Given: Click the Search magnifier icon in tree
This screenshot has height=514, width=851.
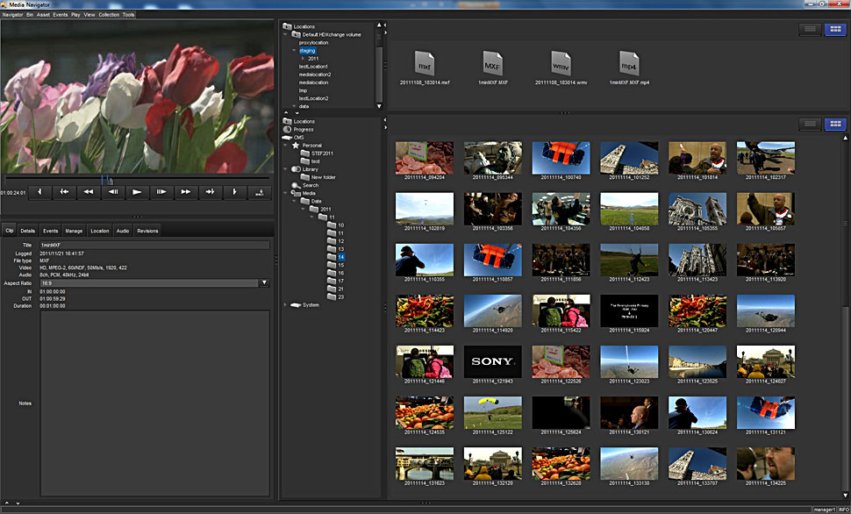Looking at the screenshot, I should [296, 185].
